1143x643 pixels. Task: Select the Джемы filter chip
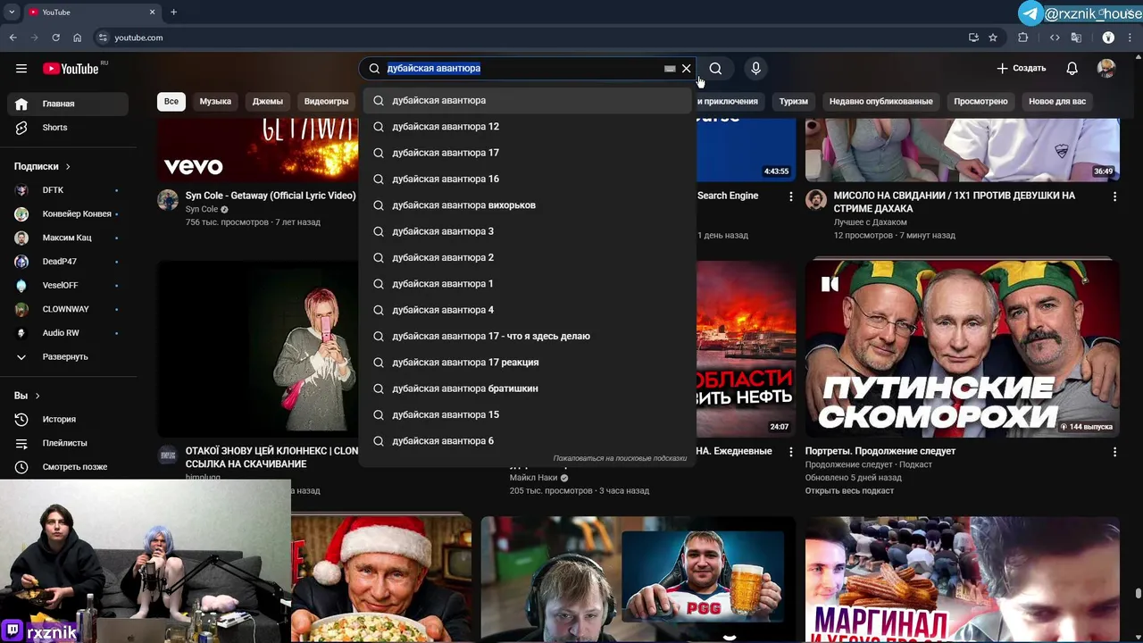tap(268, 102)
